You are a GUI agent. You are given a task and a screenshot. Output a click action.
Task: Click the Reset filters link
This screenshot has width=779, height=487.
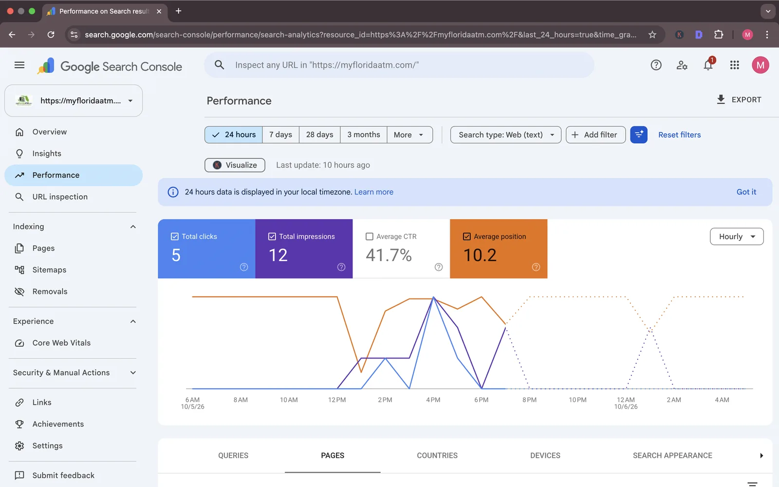coord(680,135)
